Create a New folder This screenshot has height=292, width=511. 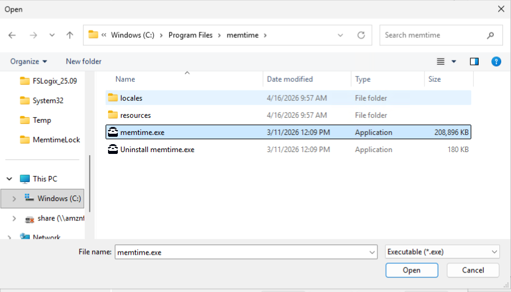[x=84, y=62]
